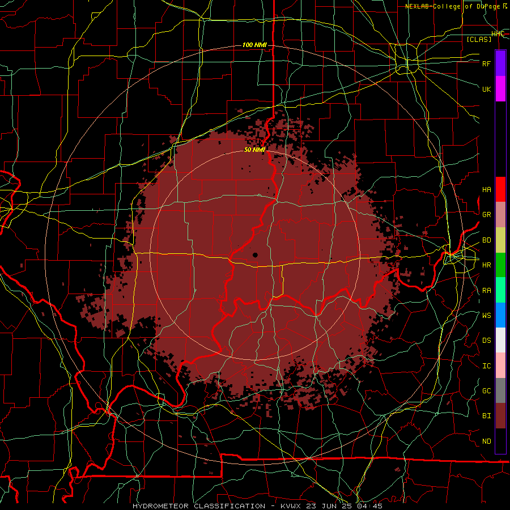Click the white DS legend color swatch
Viewport: 510px width, 510px height.
pos(500,340)
